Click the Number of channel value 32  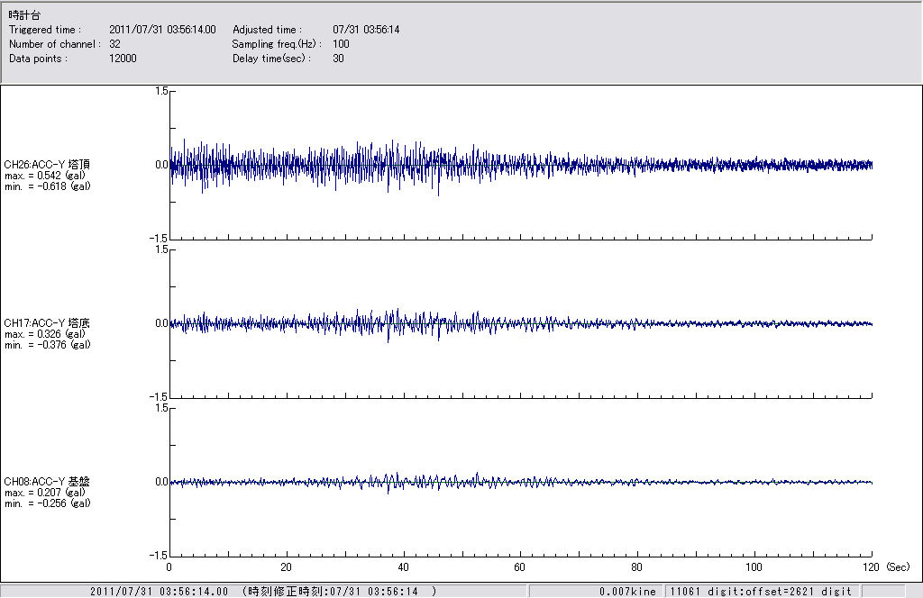tap(115, 44)
